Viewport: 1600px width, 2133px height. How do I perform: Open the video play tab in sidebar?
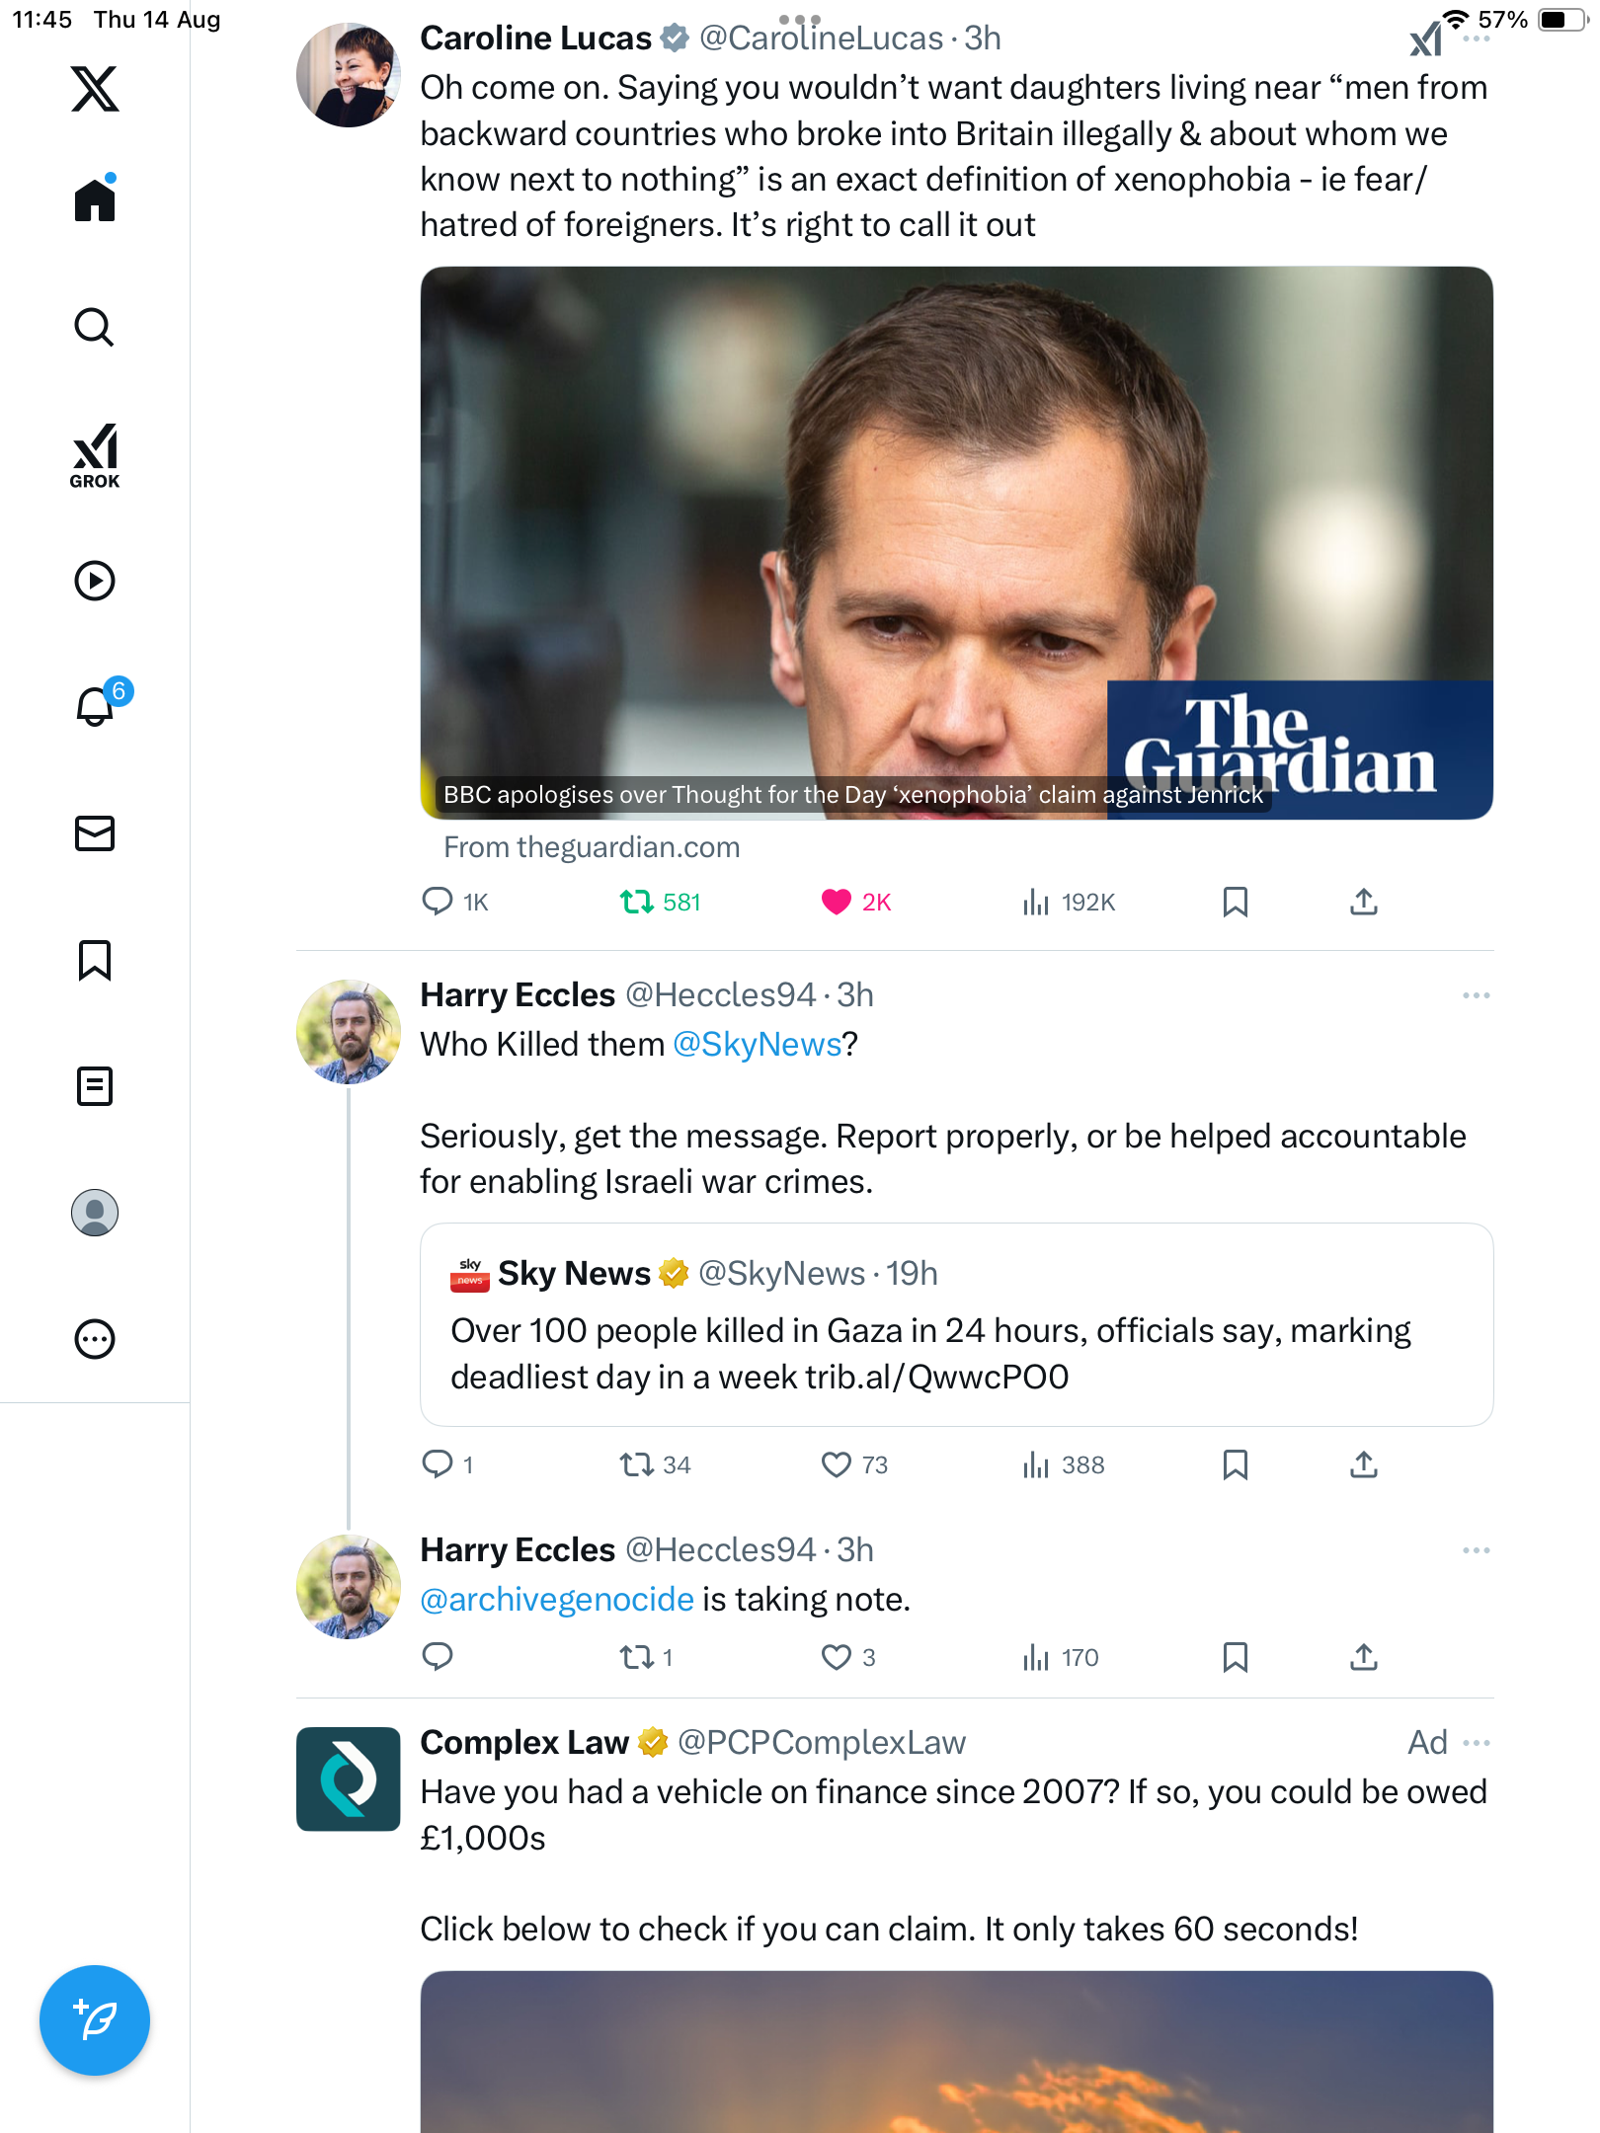(x=95, y=581)
